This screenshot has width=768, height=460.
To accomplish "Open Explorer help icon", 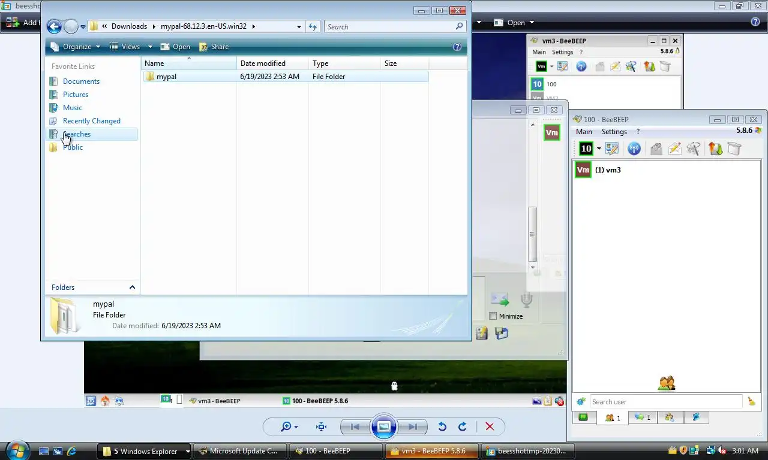I will pyautogui.click(x=457, y=47).
